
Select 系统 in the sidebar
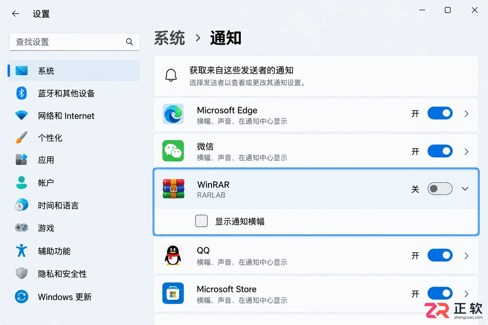74,71
